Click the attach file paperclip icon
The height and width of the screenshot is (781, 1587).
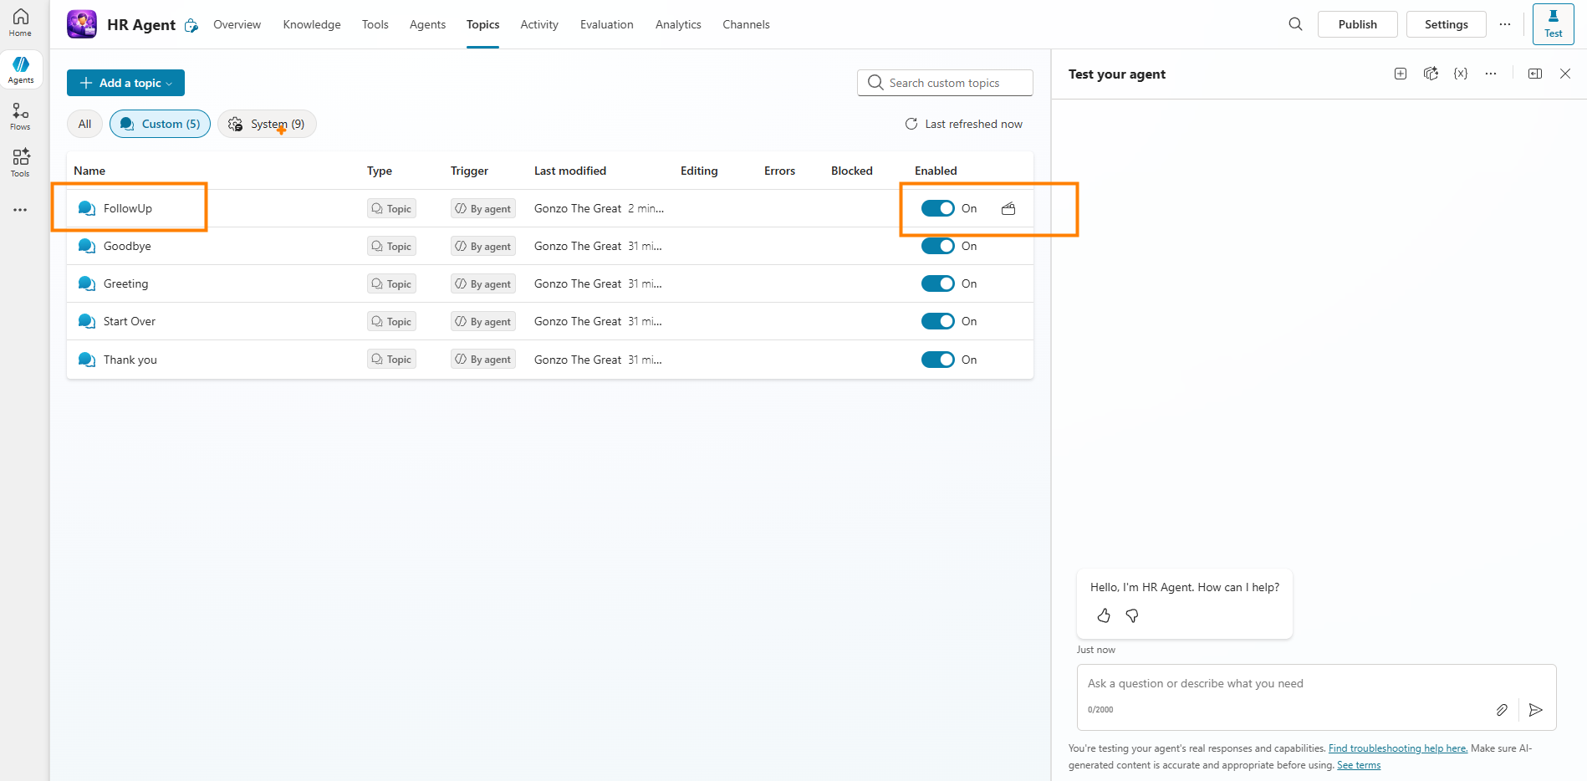[x=1502, y=710]
